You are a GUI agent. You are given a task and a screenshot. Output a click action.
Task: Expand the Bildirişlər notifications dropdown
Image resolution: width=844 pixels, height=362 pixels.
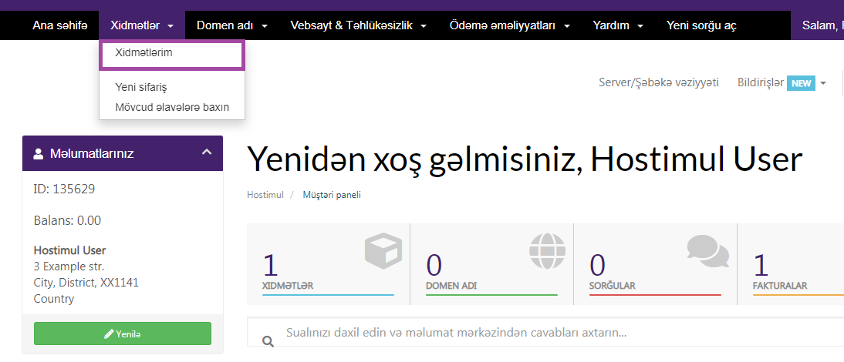coord(782,82)
